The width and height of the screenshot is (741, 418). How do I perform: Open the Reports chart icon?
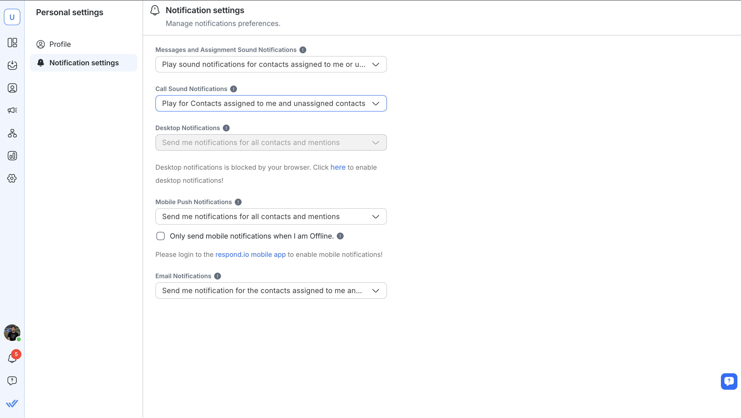tap(12, 156)
